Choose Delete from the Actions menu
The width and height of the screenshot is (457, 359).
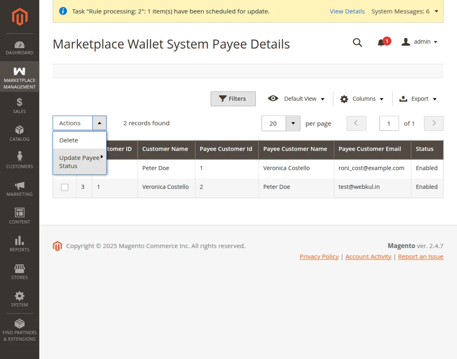[69, 140]
